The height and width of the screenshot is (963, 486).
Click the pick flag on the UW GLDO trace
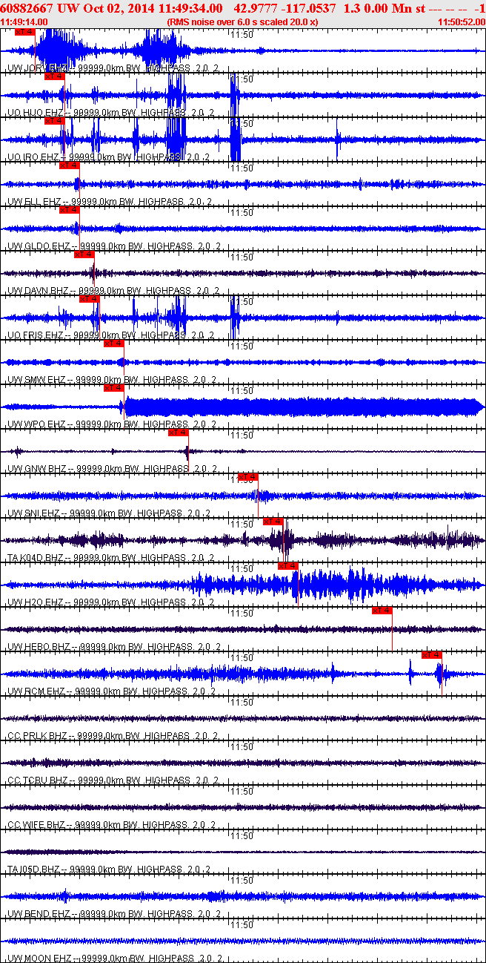click(x=69, y=210)
